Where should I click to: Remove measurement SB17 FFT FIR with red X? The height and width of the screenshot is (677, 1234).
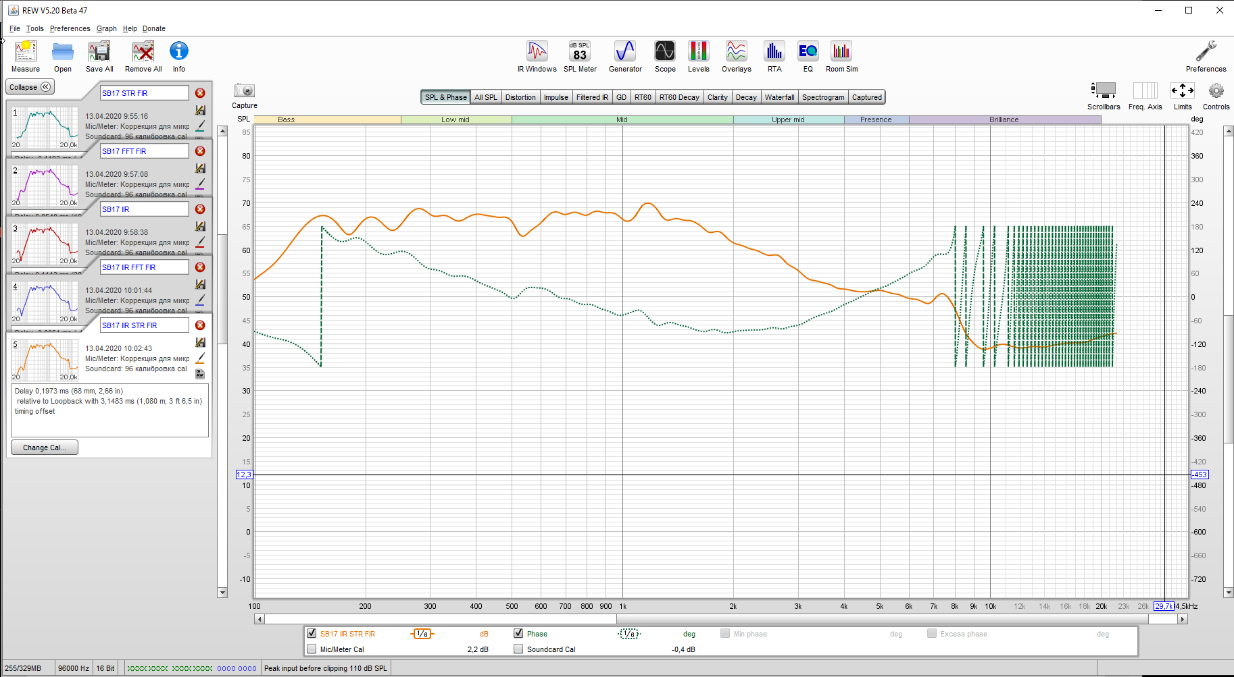[x=200, y=151]
